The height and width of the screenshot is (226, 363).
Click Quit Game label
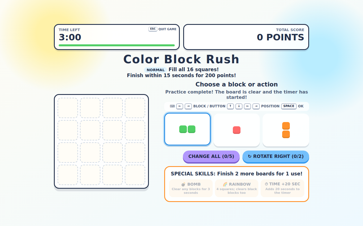(167, 29)
